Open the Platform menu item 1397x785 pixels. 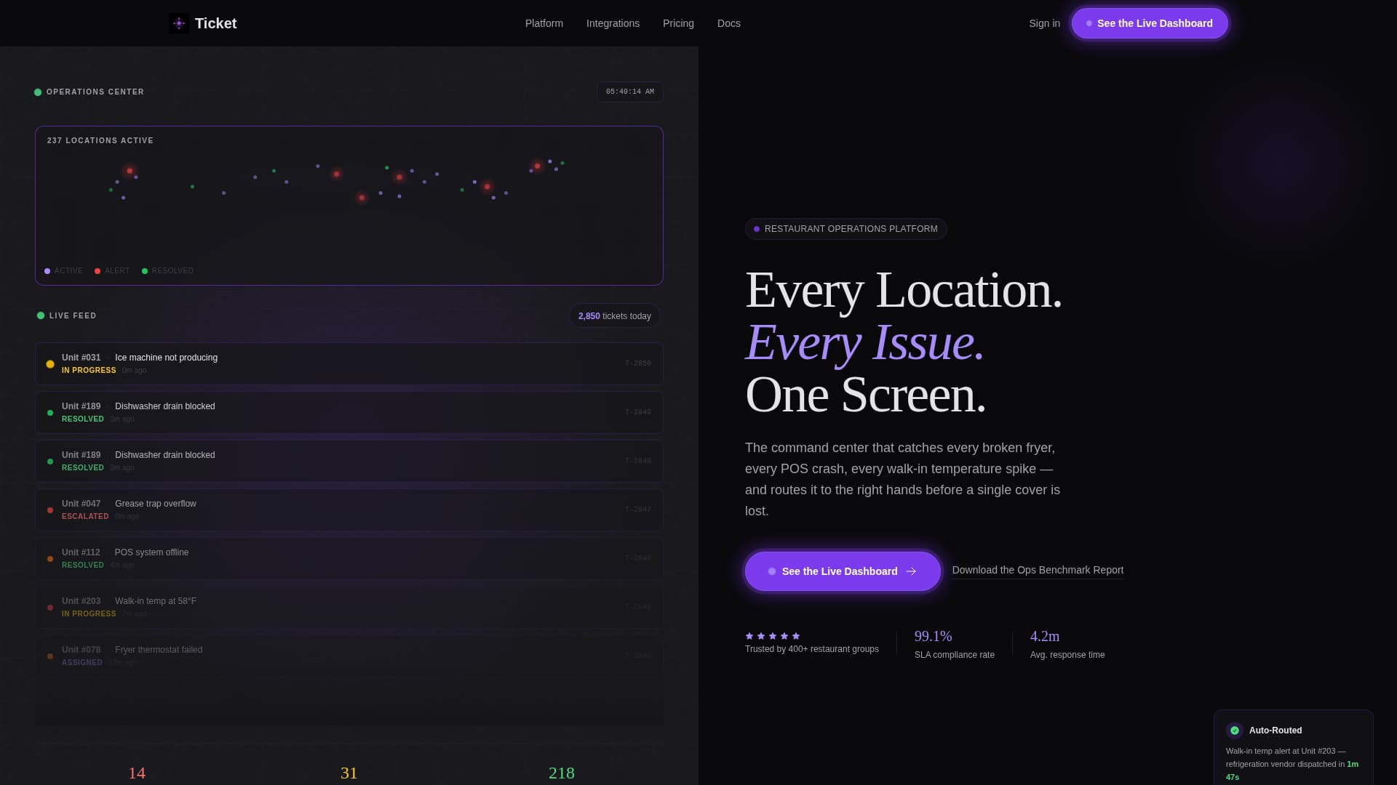pos(544,23)
